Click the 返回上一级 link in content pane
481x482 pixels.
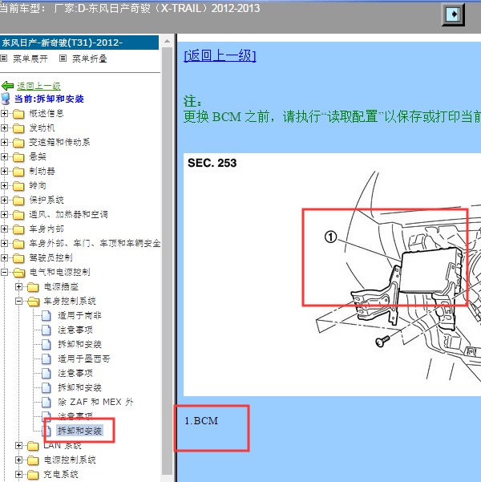tap(220, 55)
